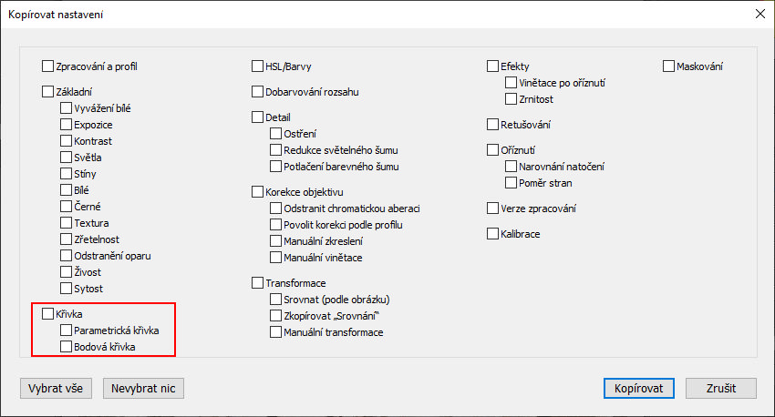This screenshot has width=775, height=417.
Task: Toggle Zpracování a profil checkbox
Action: pyautogui.click(x=48, y=66)
